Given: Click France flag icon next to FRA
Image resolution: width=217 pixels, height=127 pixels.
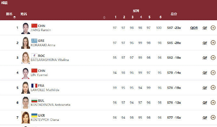Looking at the screenshot, I should point(34,86).
